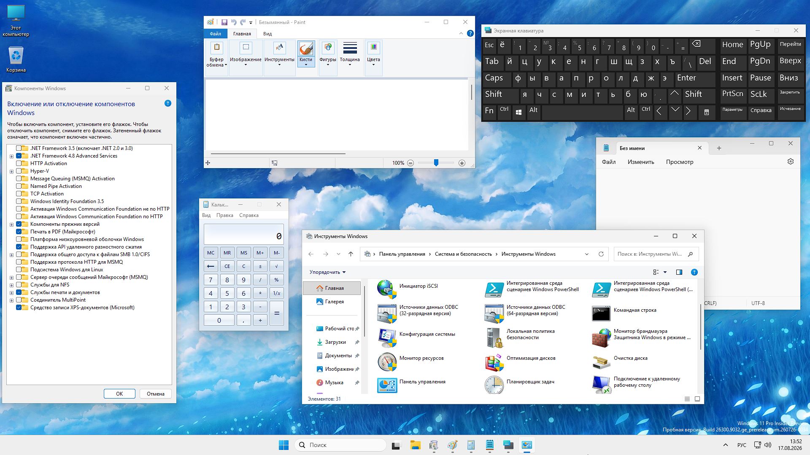This screenshot has height=455, width=810.
Task: Click the search field in Windows Tools explorer
Action: (656, 254)
